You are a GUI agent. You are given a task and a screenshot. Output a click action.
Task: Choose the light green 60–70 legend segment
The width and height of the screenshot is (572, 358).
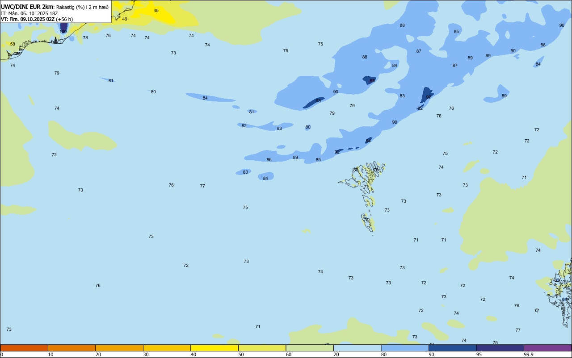310,348
